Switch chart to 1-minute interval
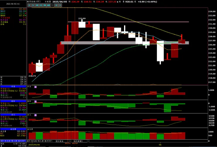 click(x=29, y=5)
